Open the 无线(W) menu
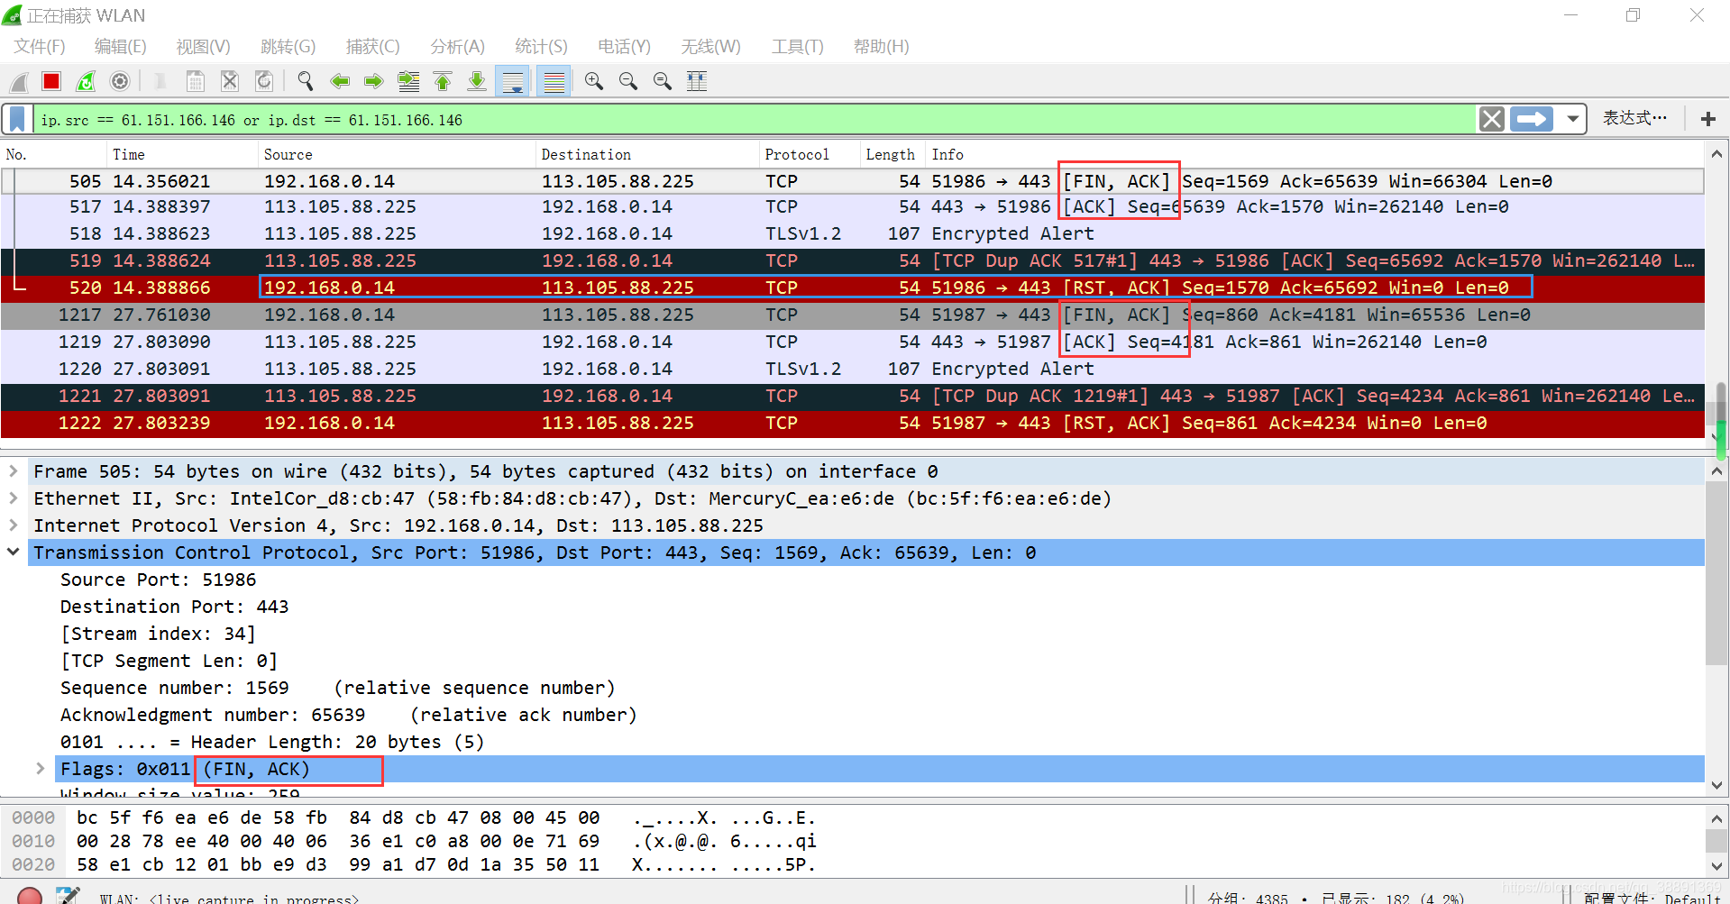The image size is (1730, 904). click(x=711, y=46)
